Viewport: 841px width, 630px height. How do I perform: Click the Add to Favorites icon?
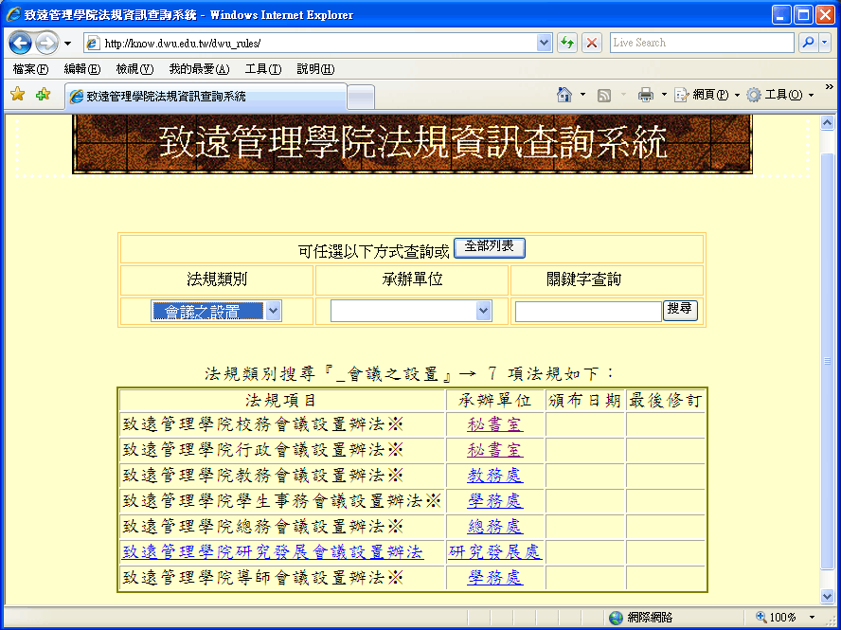(43, 95)
